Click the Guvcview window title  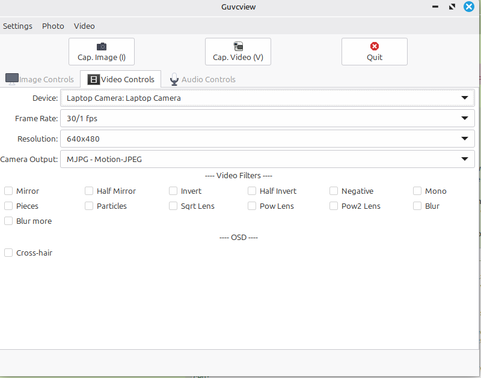click(238, 7)
